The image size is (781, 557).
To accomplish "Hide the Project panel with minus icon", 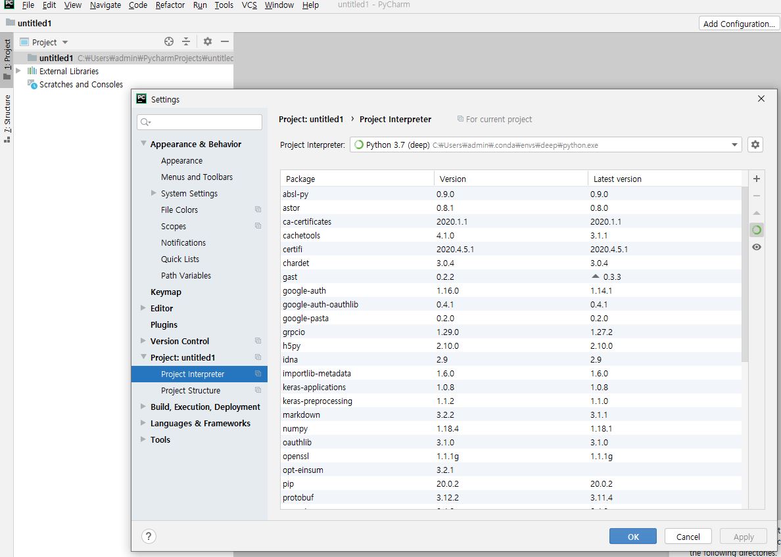I will pyautogui.click(x=225, y=42).
